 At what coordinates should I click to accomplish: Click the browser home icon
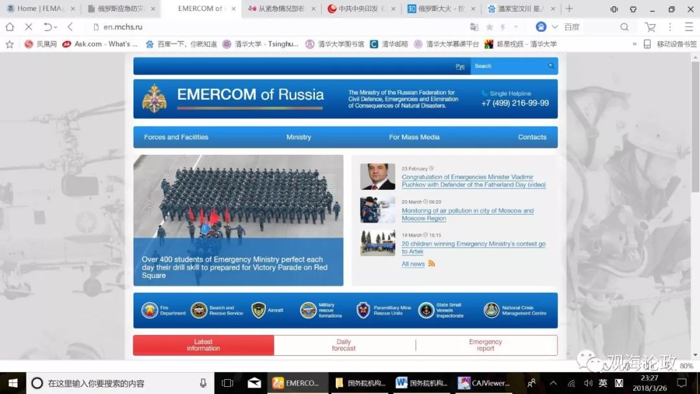tap(10, 27)
